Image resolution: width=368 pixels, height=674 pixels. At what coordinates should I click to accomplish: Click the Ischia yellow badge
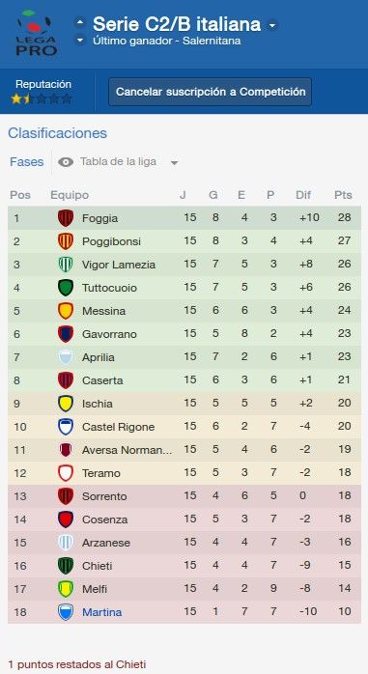(66, 404)
